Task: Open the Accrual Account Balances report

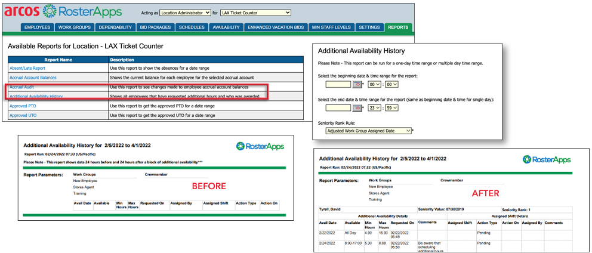Action: 33,78
